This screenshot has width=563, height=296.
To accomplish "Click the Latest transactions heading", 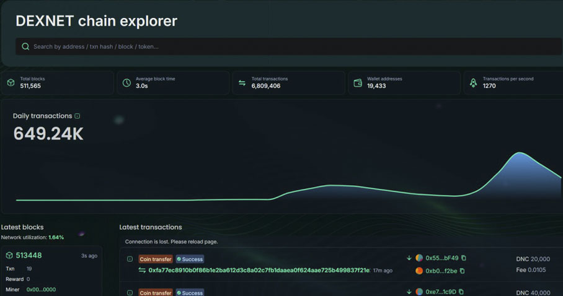I will coord(151,227).
